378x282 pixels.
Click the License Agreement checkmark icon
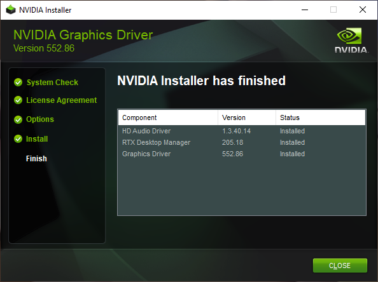coord(18,100)
